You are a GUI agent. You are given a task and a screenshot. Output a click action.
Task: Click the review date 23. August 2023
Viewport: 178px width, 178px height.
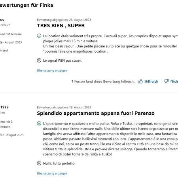tap(80, 20)
